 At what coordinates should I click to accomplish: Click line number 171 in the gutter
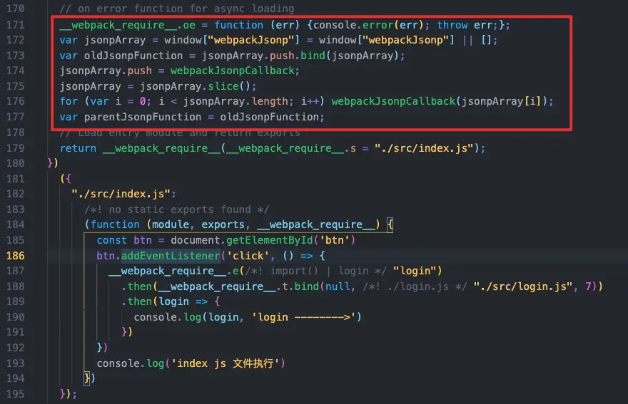tap(16, 25)
